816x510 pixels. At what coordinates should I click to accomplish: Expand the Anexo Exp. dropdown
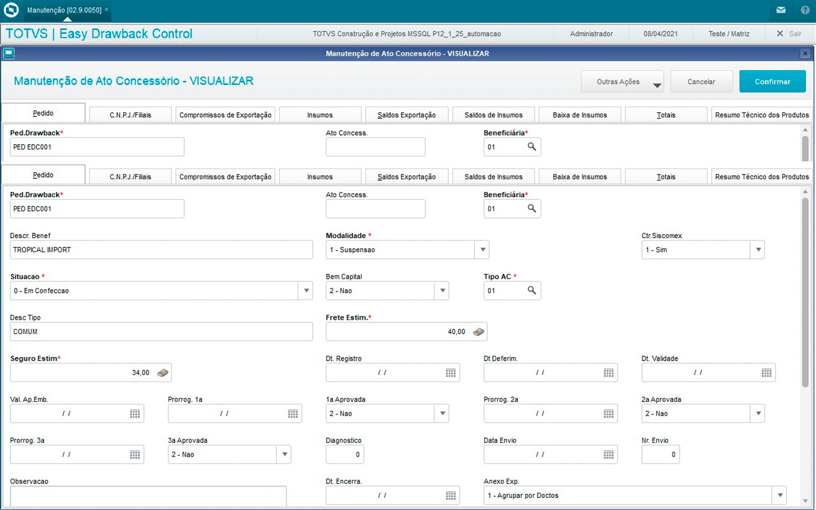779,495
